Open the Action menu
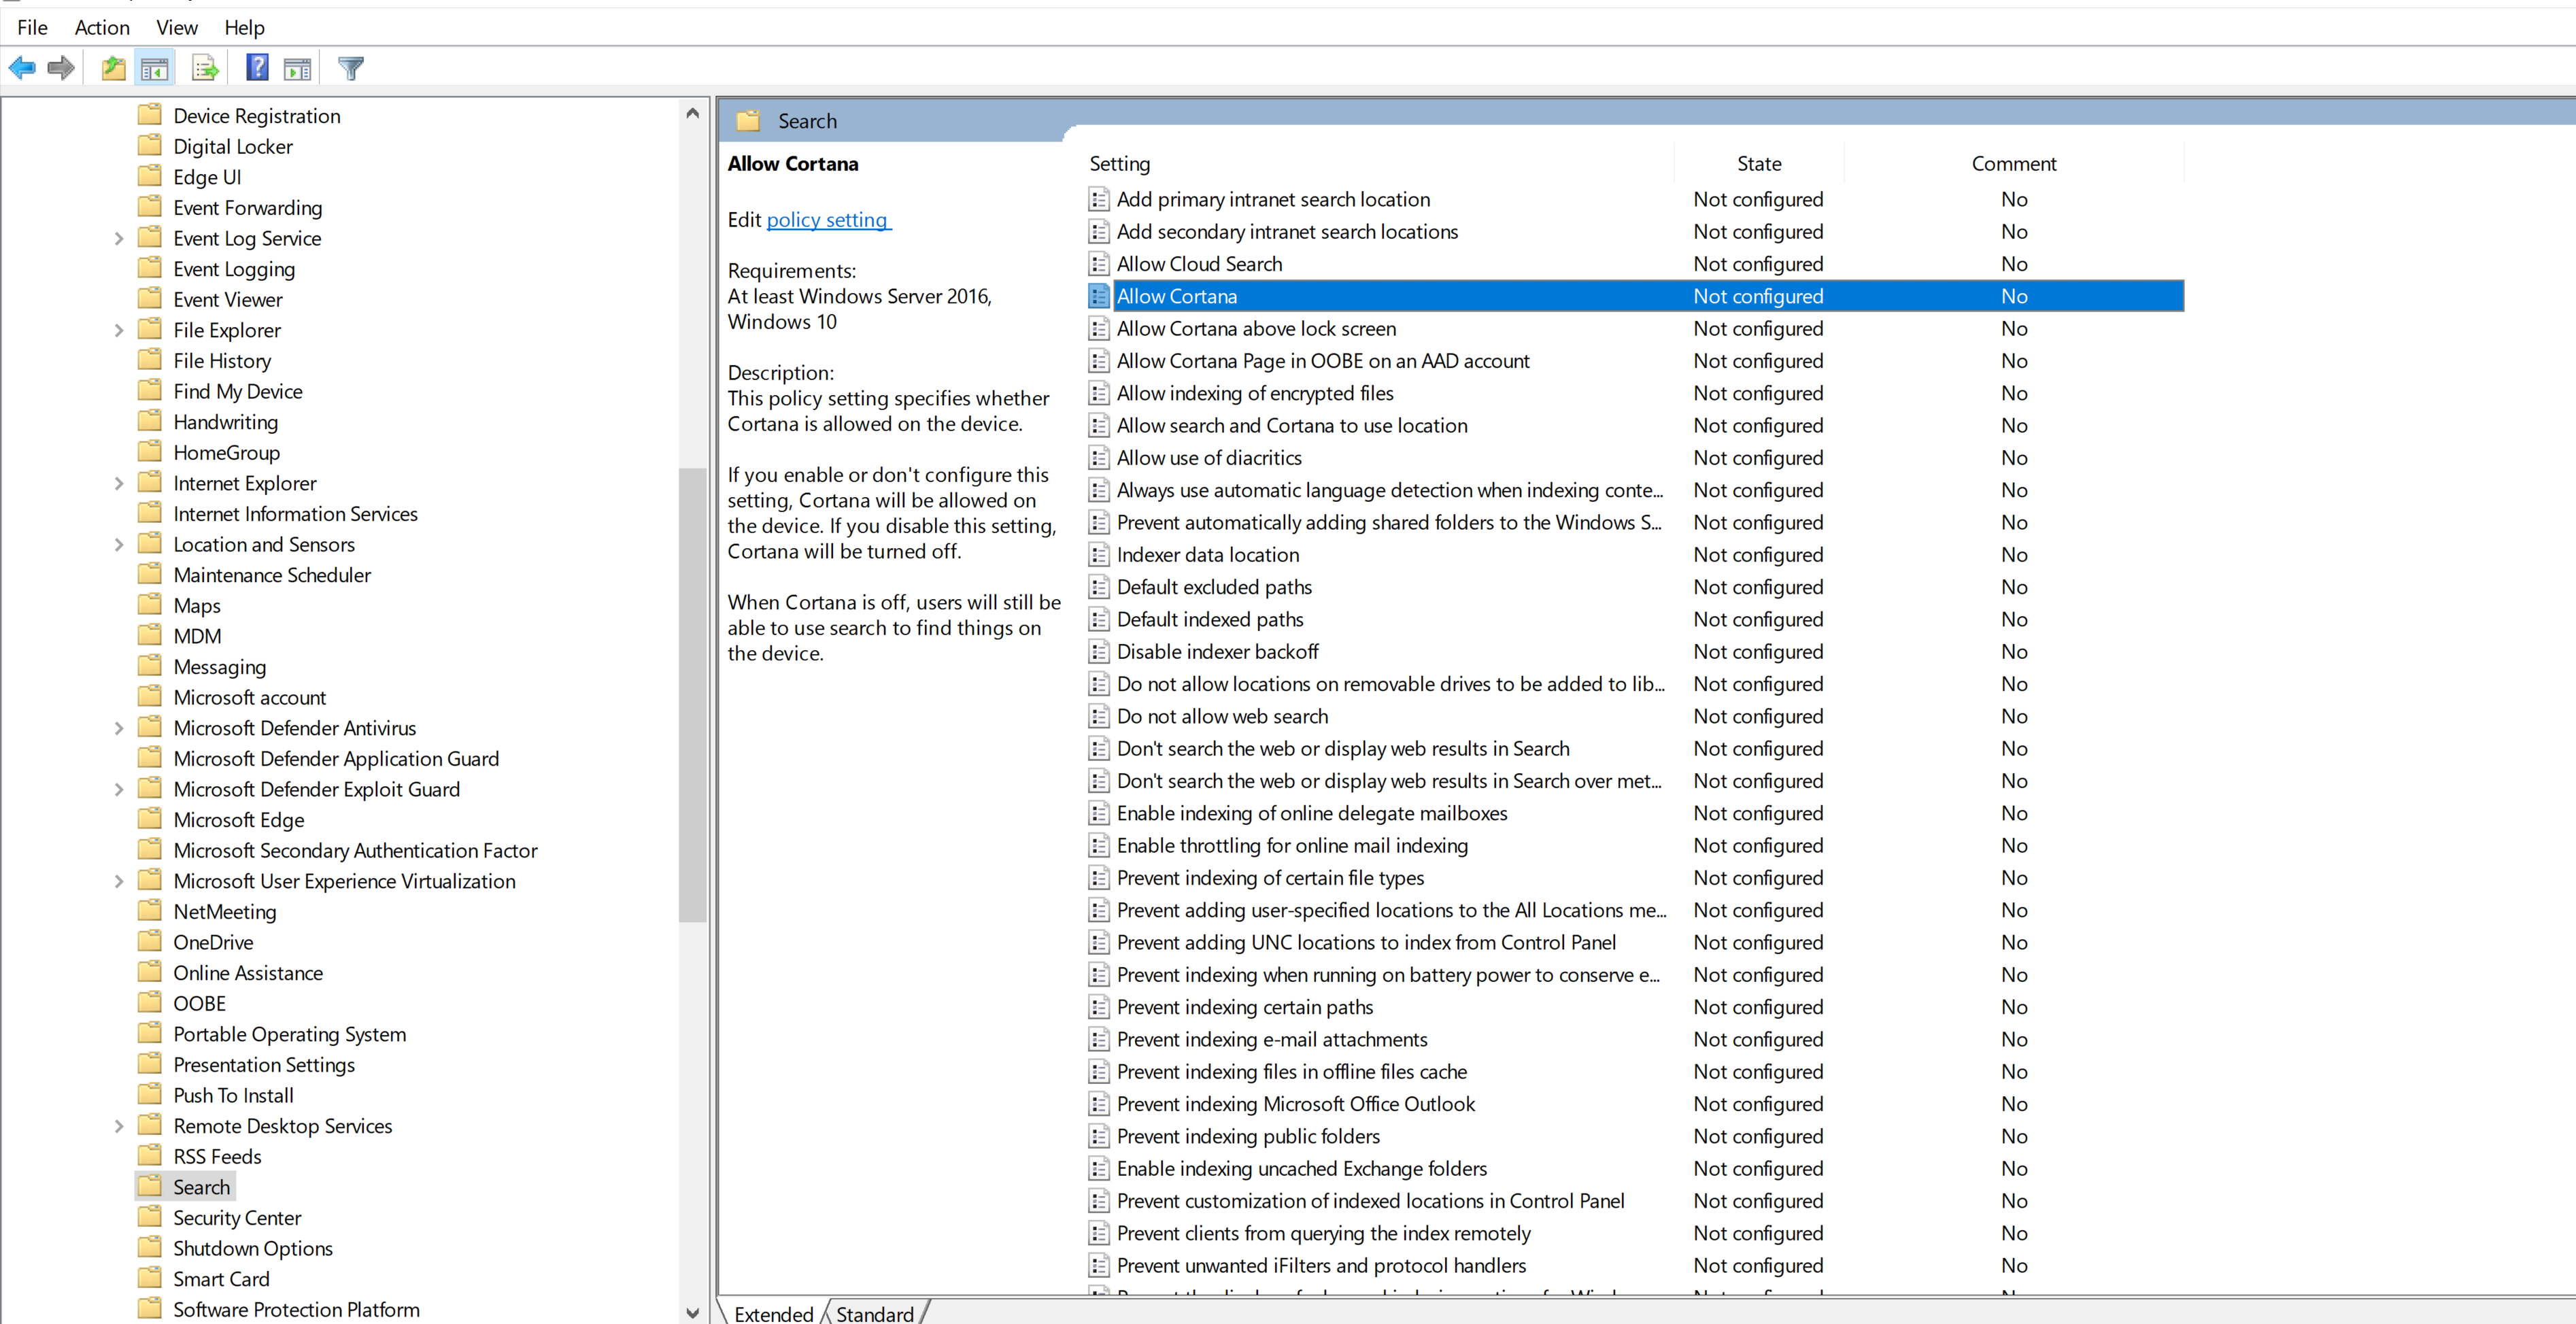This screenshot has width=2576, height=1324. [x=102, y=27]
